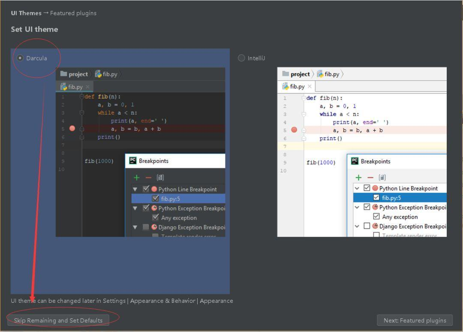Collapse Python Exception Breakpoint node in Darcula preview
This screenshot has width=463, height=332.
click(135, 208)
